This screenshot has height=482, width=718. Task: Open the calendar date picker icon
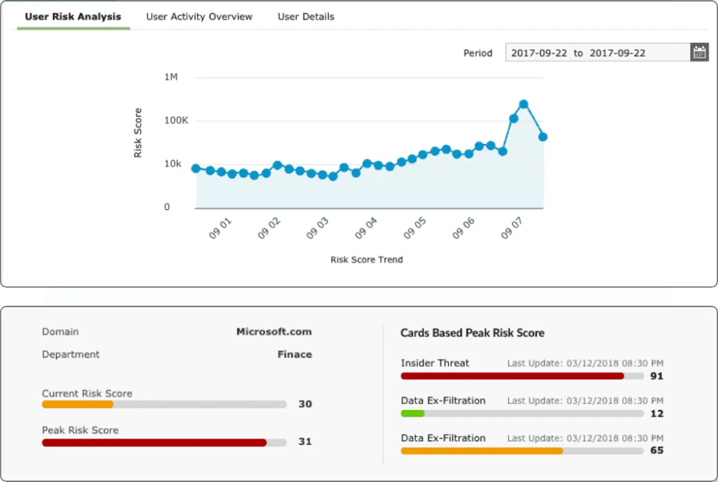699,52
